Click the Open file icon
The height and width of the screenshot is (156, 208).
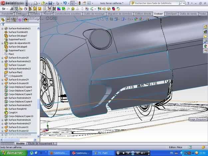pyautogui.click(x=43, y=3)
